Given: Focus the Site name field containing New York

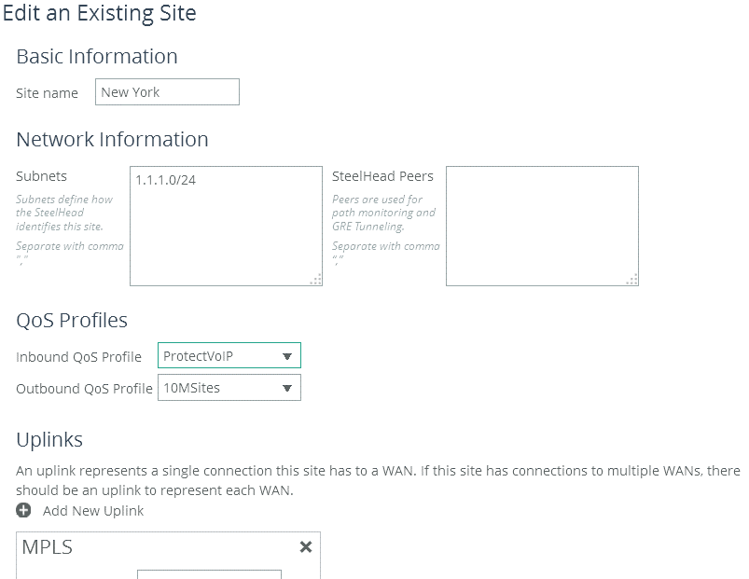Looking at the screenshot, I should point(167,92).
